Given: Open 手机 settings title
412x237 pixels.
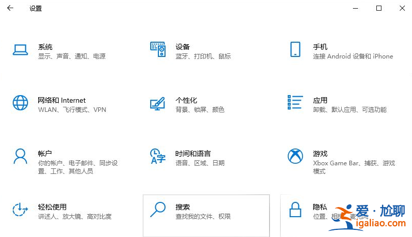Looking at the screenshot, I should click(x=320, y=47).
